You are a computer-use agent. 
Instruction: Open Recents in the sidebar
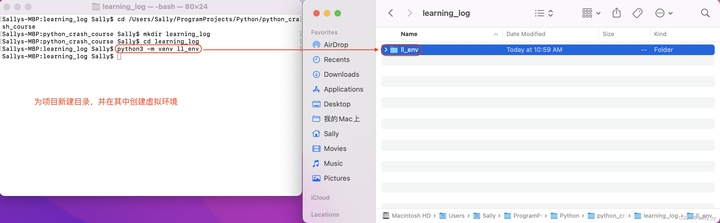pyautogui.click(x=331, y=60)
